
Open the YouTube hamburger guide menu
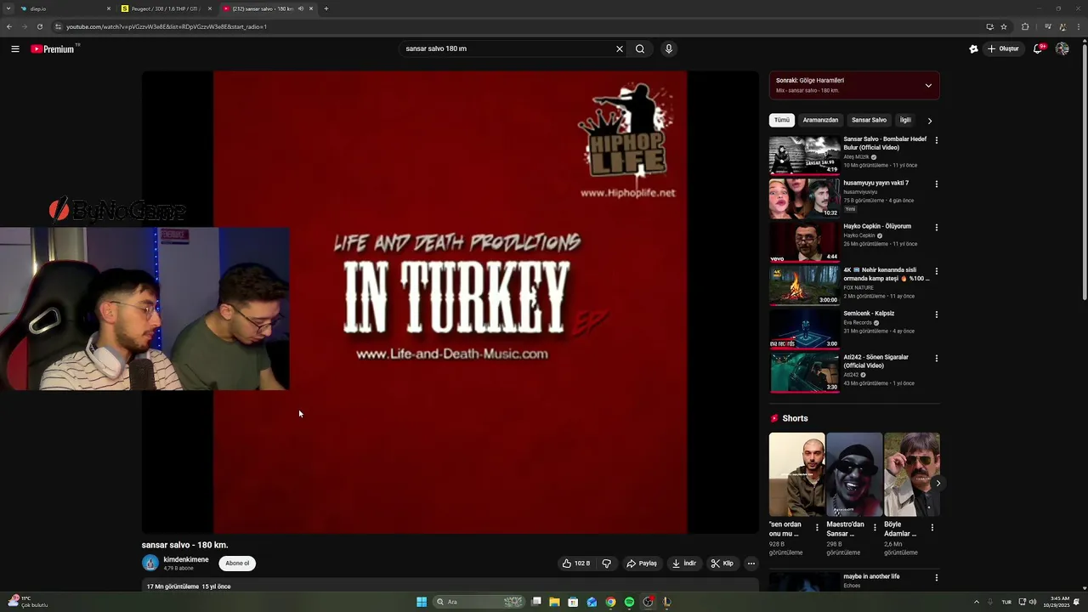[x=15, y=48]
